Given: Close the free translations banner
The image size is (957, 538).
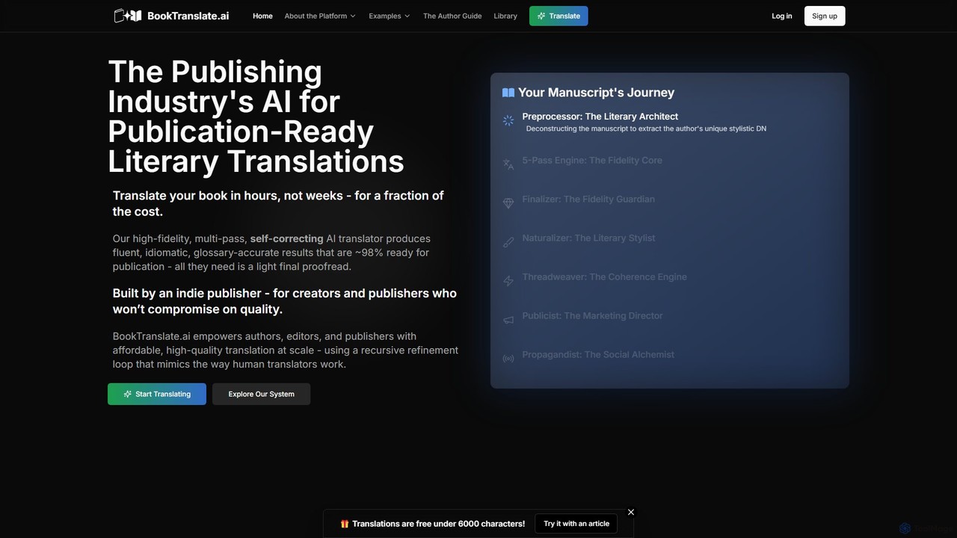Looking at the screenshot, I should (631, 512).
